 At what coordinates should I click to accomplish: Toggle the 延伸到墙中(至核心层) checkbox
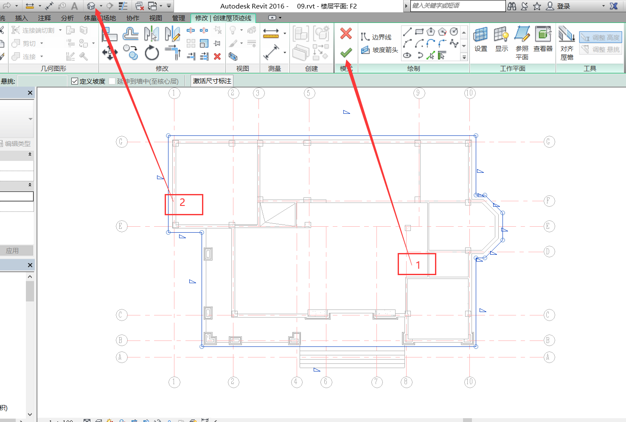click(112, 81)
